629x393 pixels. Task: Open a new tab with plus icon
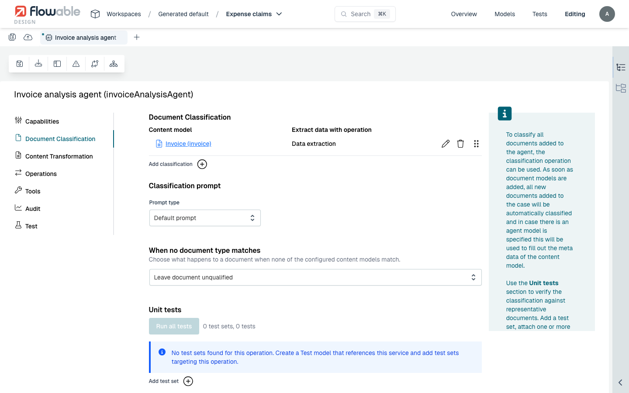pyautogui.click(x=137, y=37)
